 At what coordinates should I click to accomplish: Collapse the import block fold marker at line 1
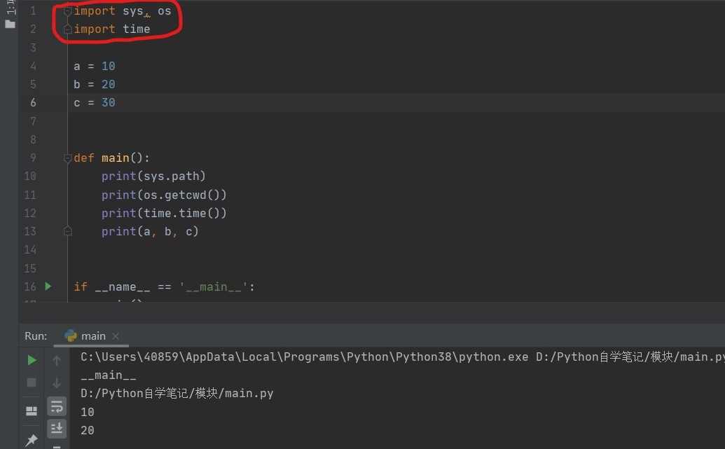(x=67, y=11)
